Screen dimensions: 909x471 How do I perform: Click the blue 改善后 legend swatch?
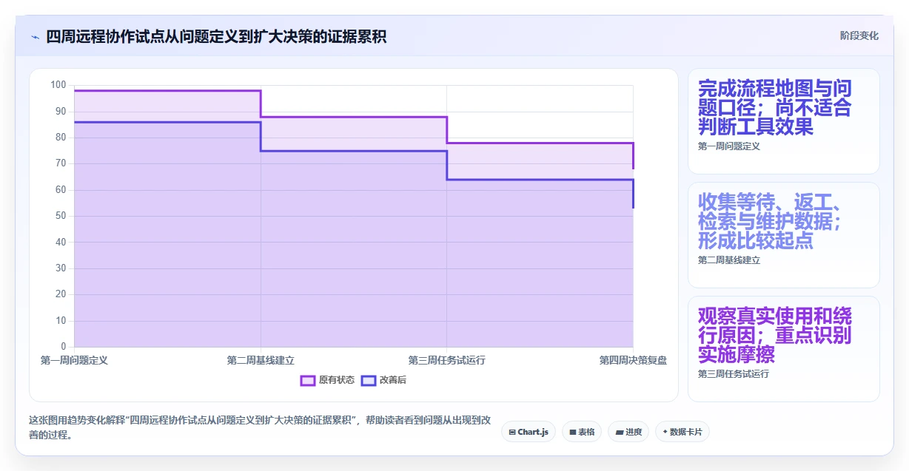coord(369,380)
